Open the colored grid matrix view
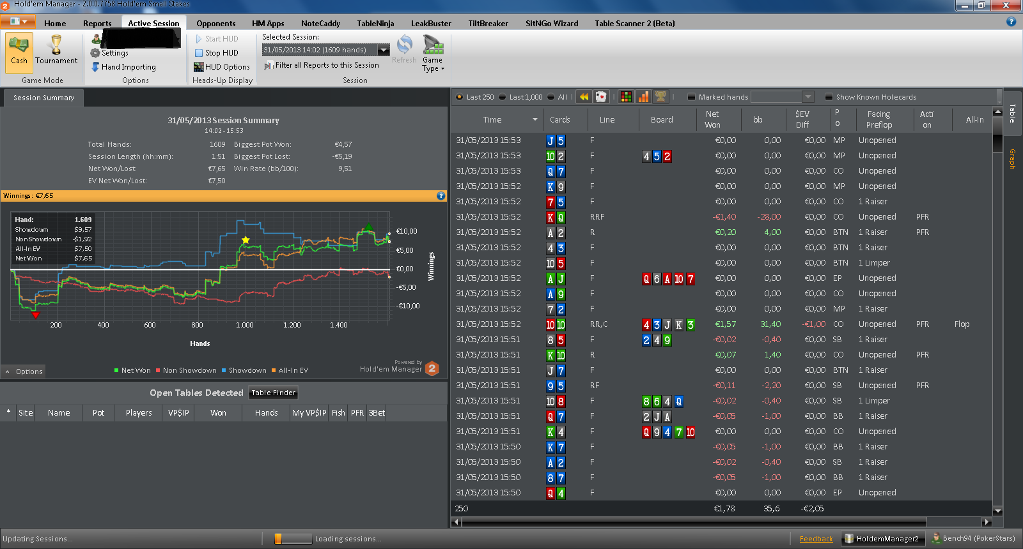The height and width of the screenshot is (549, 1023). [627, 97]
